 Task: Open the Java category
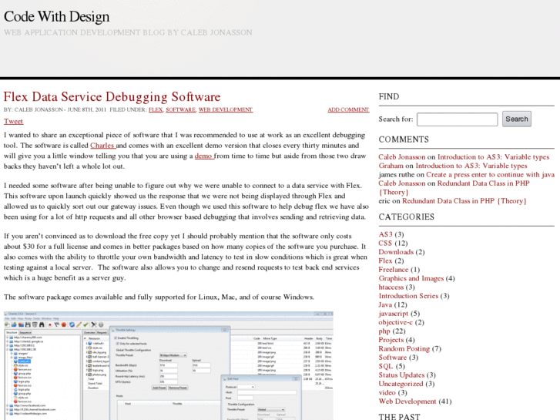point(385,305)
